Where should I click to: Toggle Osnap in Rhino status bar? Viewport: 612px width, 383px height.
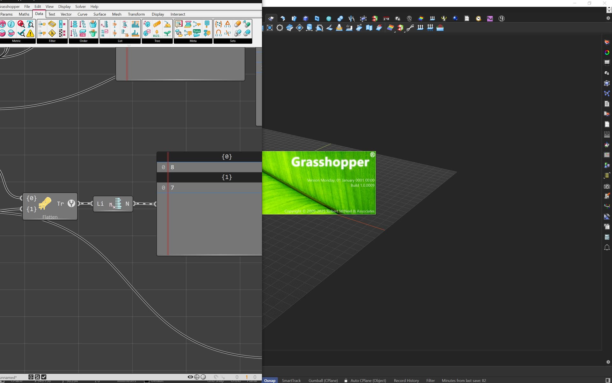[270, 380]
